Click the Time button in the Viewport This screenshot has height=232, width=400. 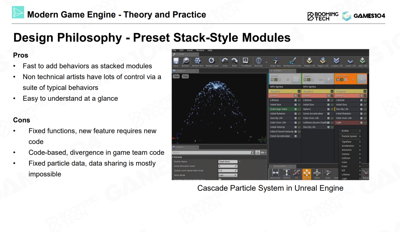[x=185, y=76]
